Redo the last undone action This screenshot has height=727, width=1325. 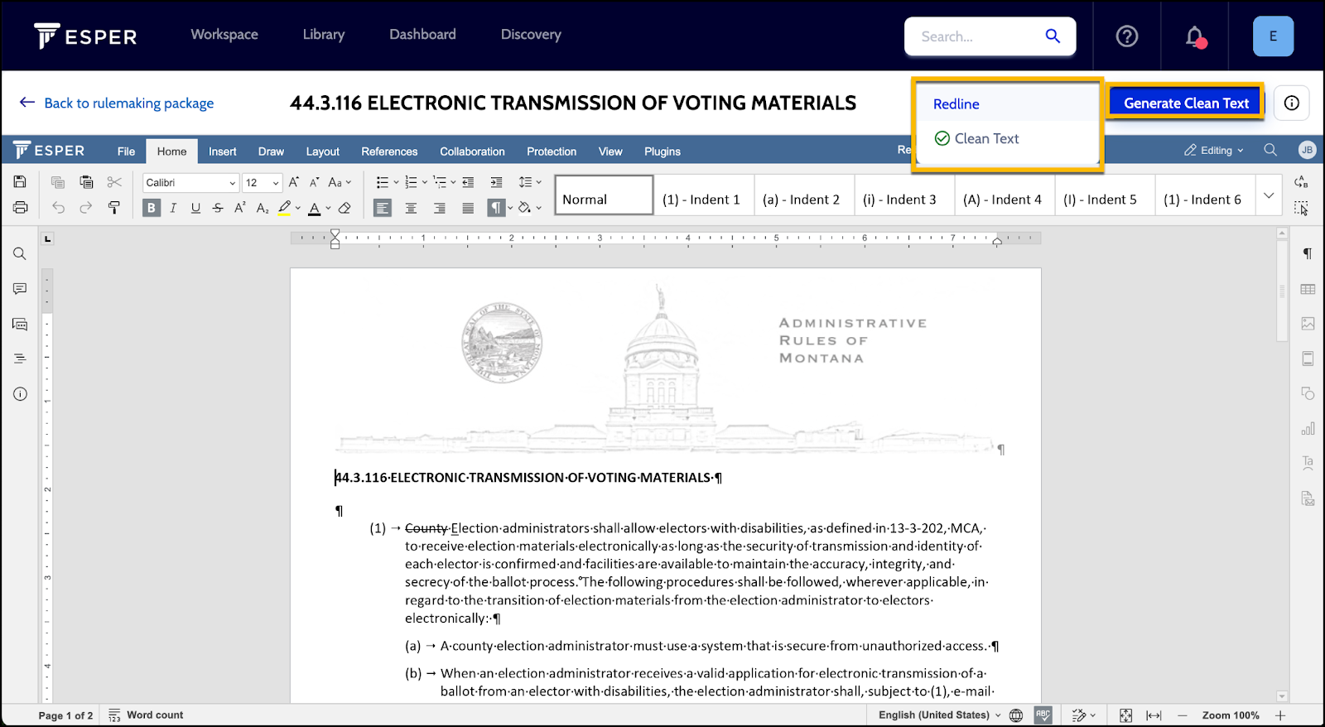86,208
